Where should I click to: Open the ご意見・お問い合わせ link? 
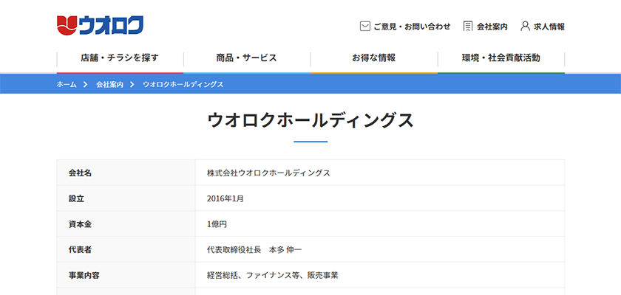tap(412, 27)
